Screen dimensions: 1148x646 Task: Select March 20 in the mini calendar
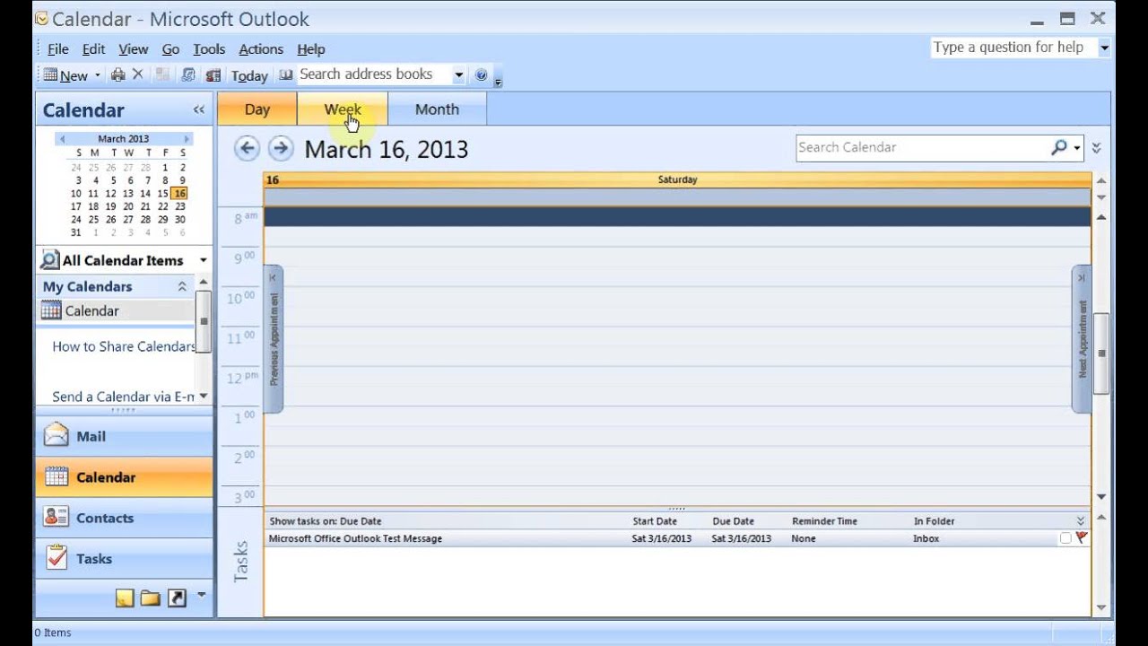pyautogui.click(x=128, y=206)
